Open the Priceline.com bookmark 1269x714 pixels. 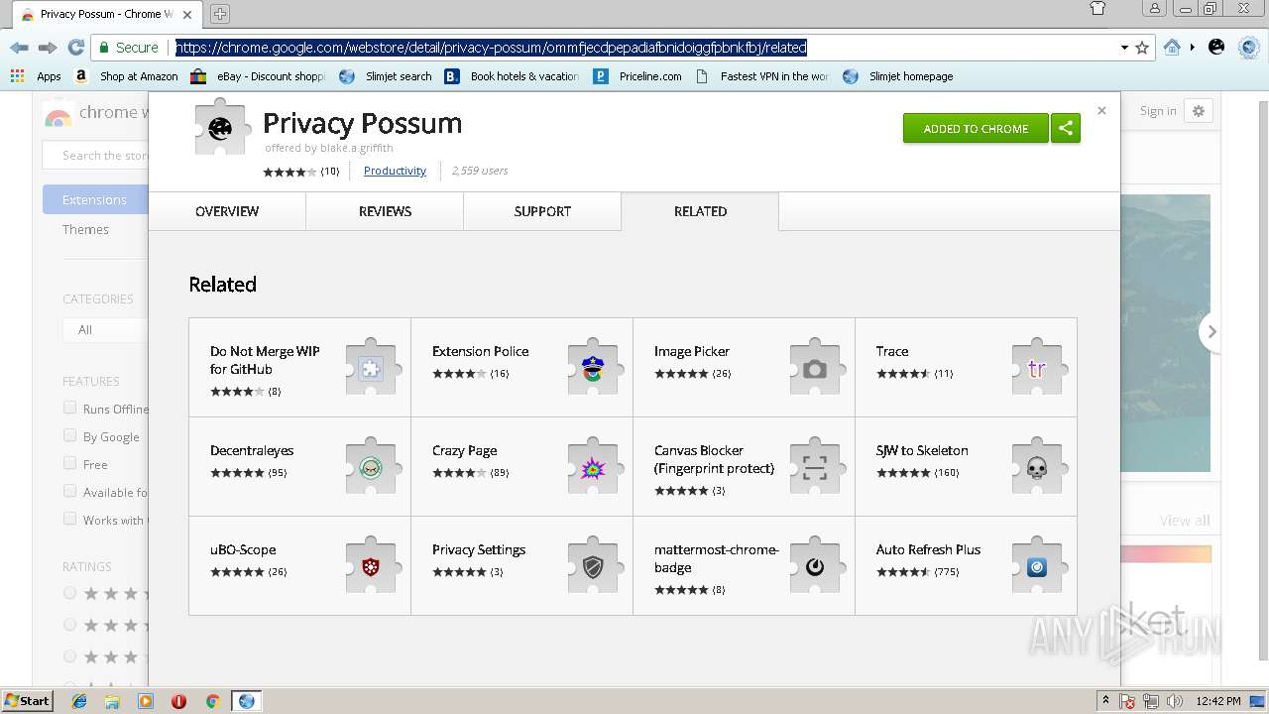click(638, 76)
